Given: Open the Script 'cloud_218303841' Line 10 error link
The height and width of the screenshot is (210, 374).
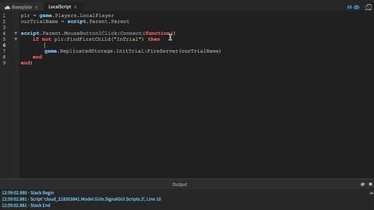Looking at the screenshot, I should (x=81, y=199).
